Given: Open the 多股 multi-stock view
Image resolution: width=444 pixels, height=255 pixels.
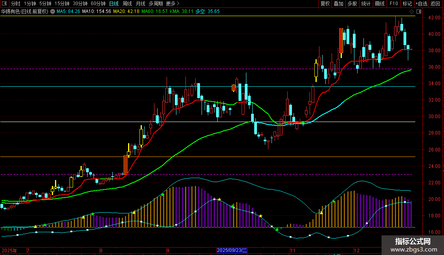Looking at the screenshot, I should tap(352, 4).
